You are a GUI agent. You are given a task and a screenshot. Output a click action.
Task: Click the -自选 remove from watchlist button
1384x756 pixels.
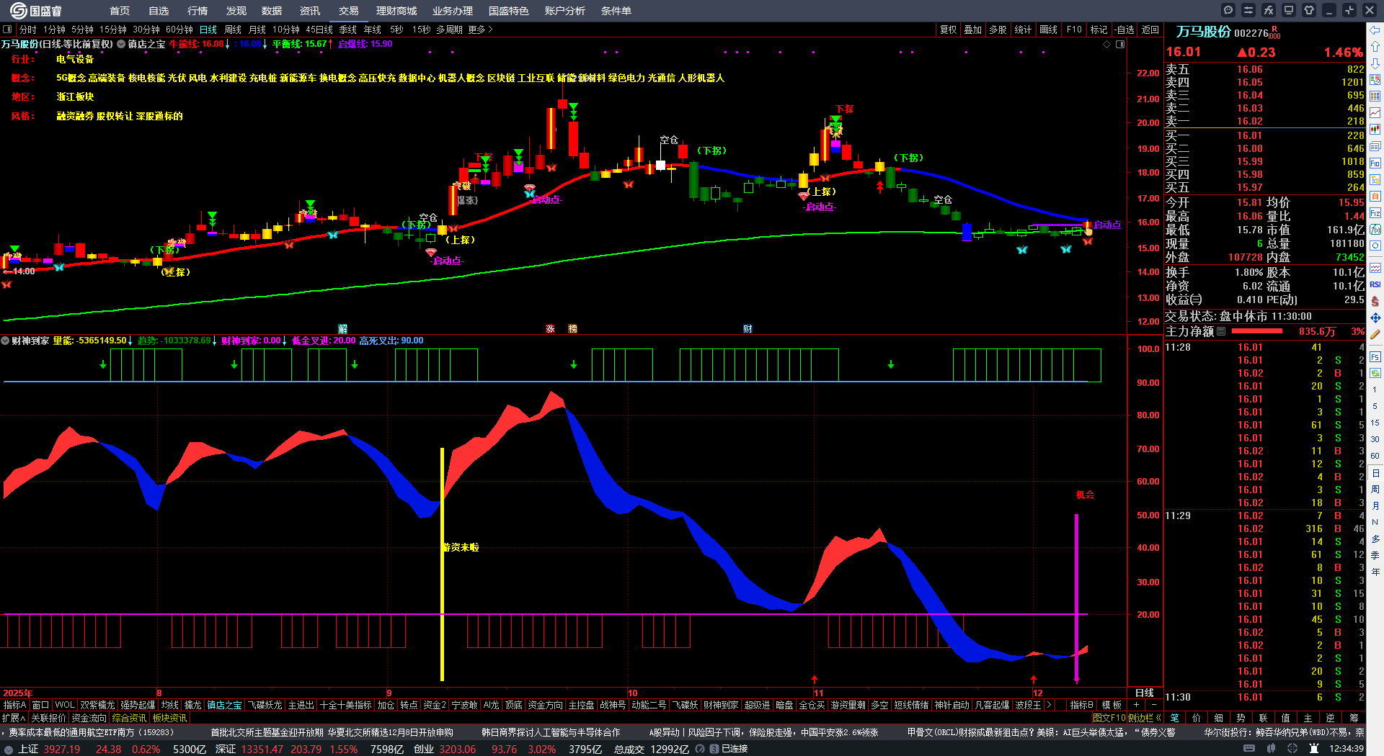tap(1124, 30)
